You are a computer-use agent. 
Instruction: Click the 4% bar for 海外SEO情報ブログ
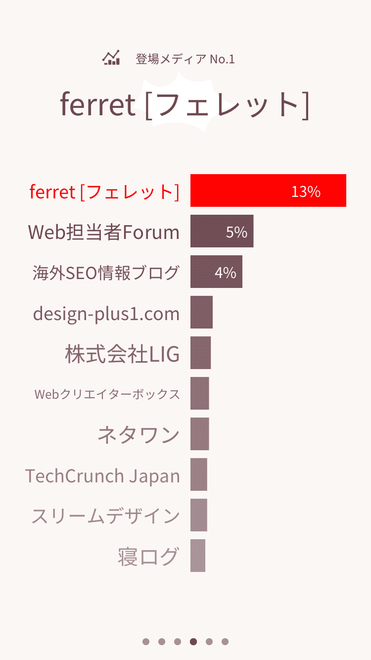216,272
